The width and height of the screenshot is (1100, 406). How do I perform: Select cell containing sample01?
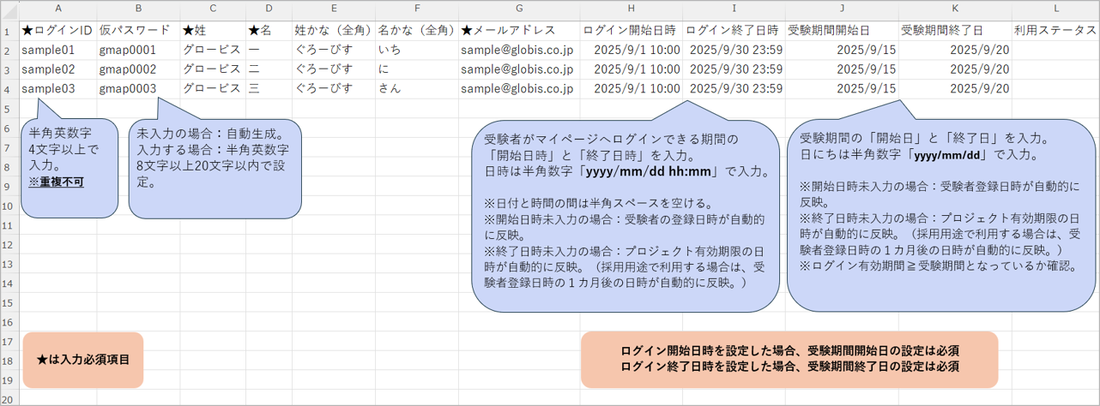pyautogui.click(x=57, y=50)
